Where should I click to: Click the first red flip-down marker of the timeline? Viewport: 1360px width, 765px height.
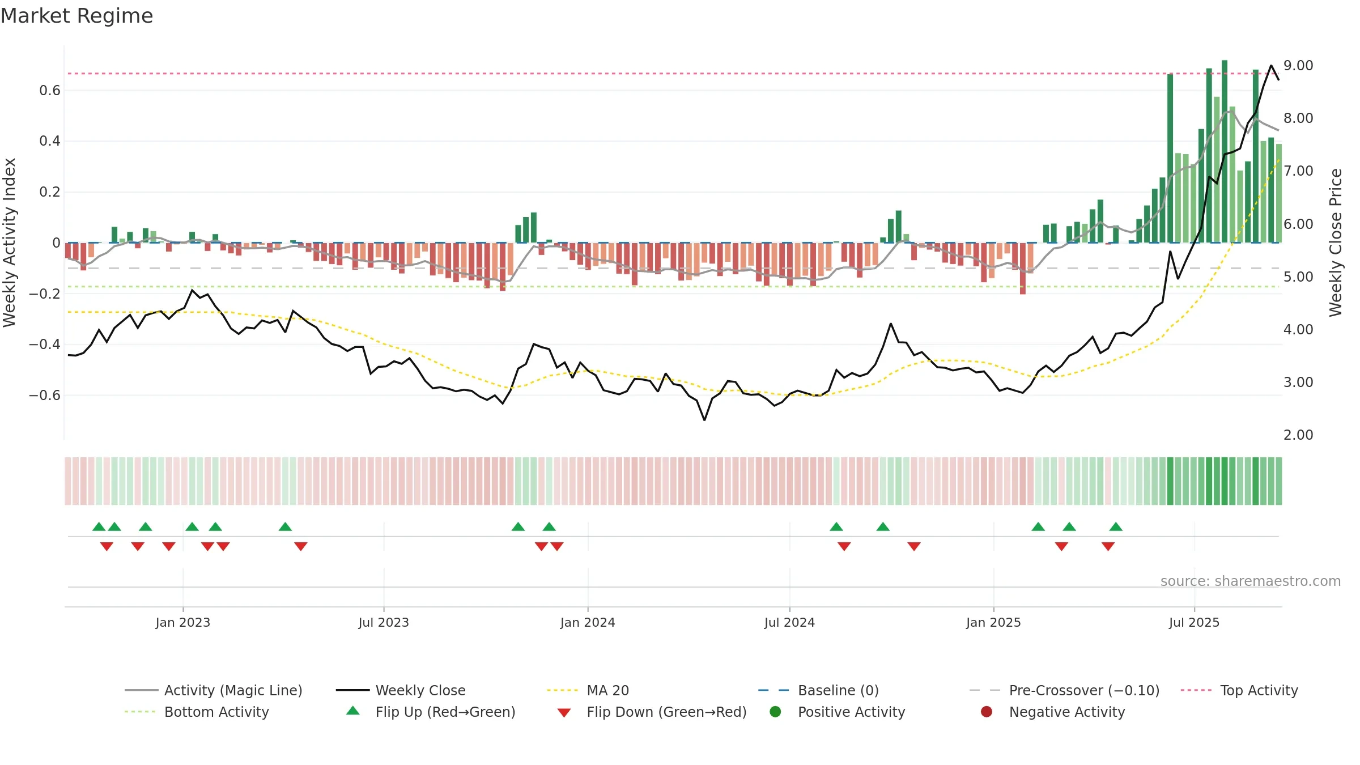tap(107, 546)
